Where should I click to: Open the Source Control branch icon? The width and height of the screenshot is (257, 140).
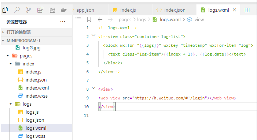click(x=29, y=10)
